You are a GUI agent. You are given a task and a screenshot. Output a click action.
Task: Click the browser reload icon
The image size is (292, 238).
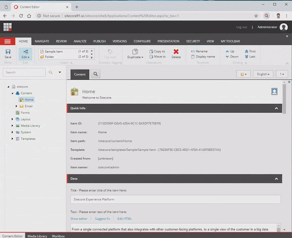[21, 16]
